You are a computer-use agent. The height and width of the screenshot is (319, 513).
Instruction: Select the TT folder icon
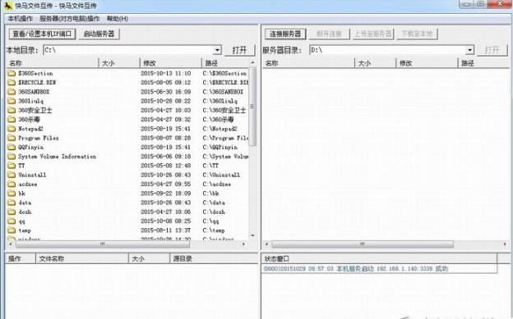pyautogui.click(x=12, y=166)
